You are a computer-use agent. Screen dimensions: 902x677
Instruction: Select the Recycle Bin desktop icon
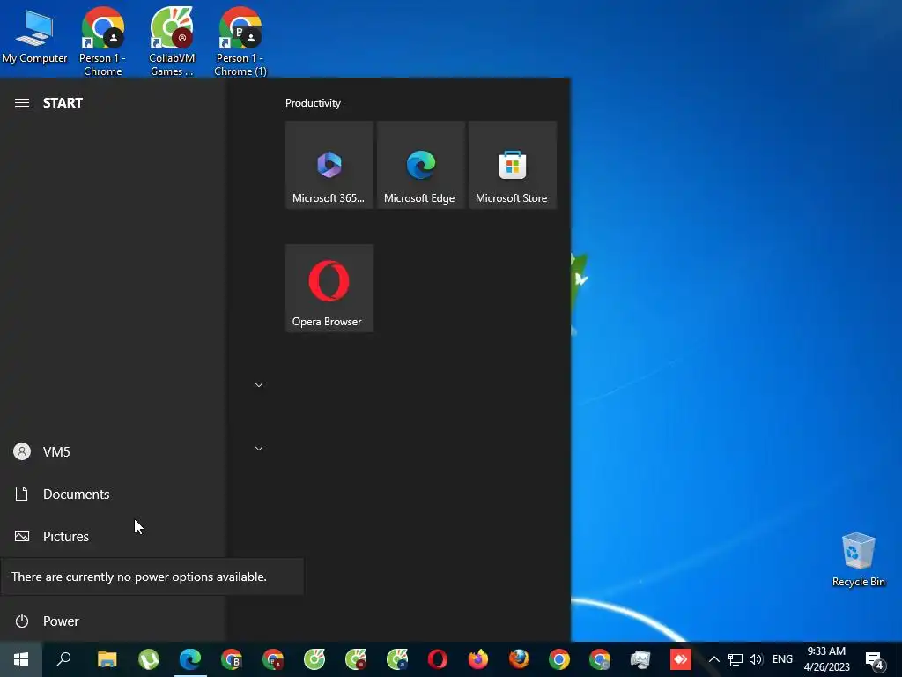point(858,560)
